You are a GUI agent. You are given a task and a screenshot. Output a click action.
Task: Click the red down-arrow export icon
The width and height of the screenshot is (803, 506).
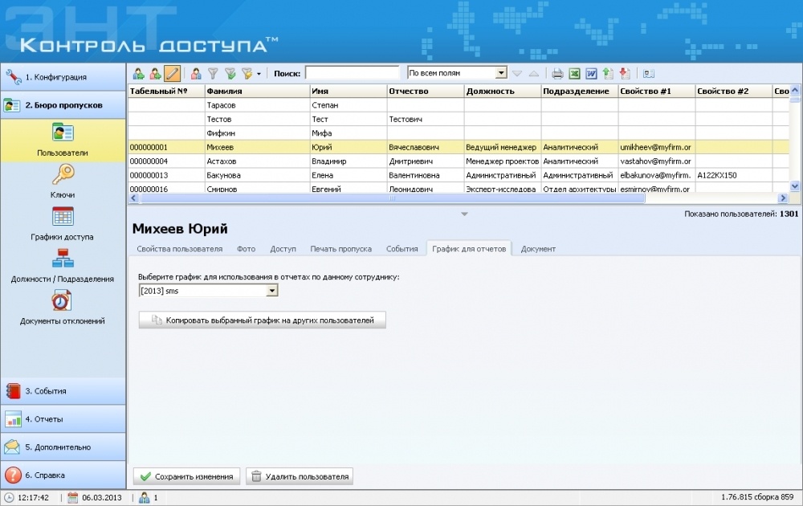tap(625, 74)
